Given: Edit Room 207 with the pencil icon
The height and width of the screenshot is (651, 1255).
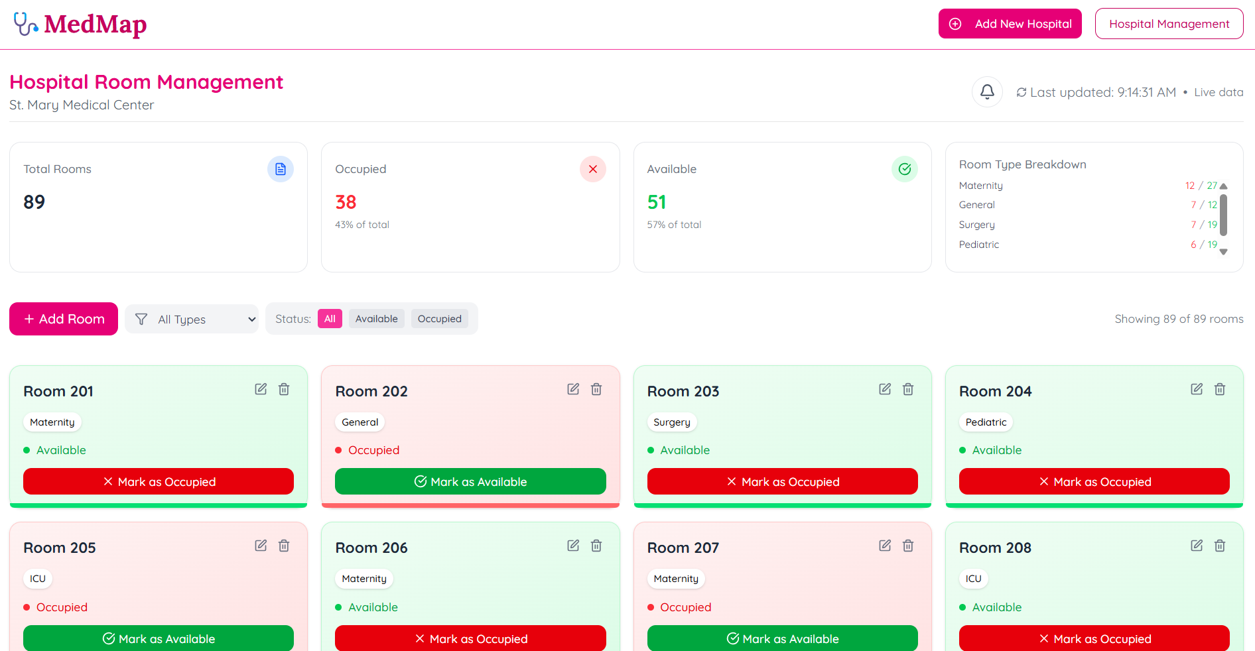Looking at the screenshot, I should coord(885,546).
